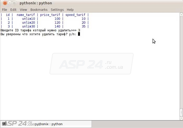Screen dimensions: 183x128
Task: Open the Settings menu
Action: point(57,10)
